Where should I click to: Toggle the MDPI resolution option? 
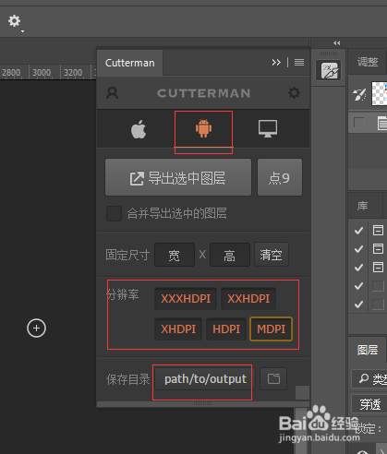point(272,329)
